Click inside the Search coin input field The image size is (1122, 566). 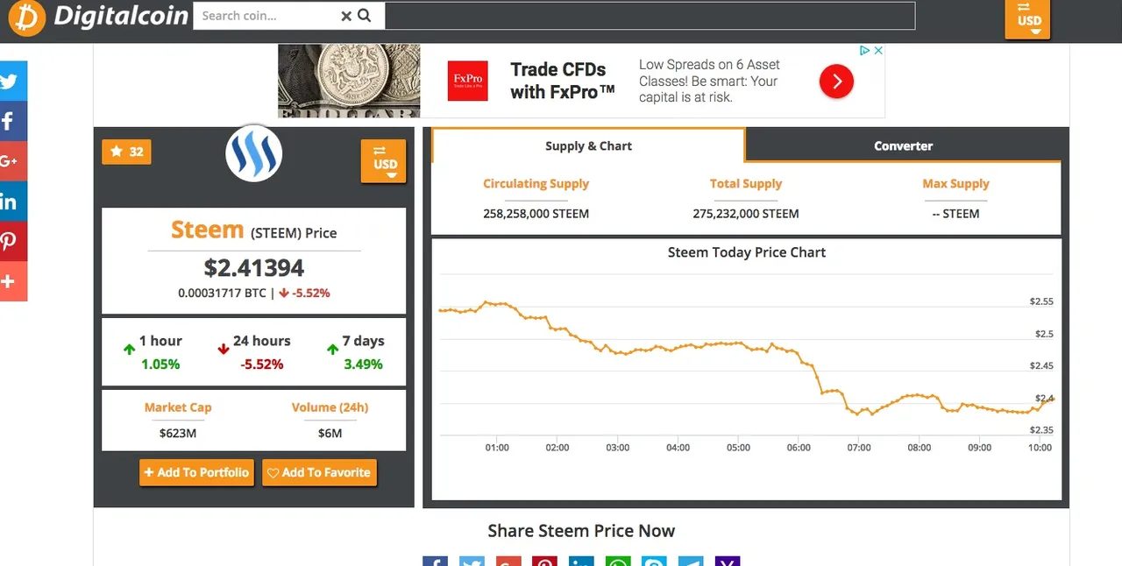click(267, 16)
